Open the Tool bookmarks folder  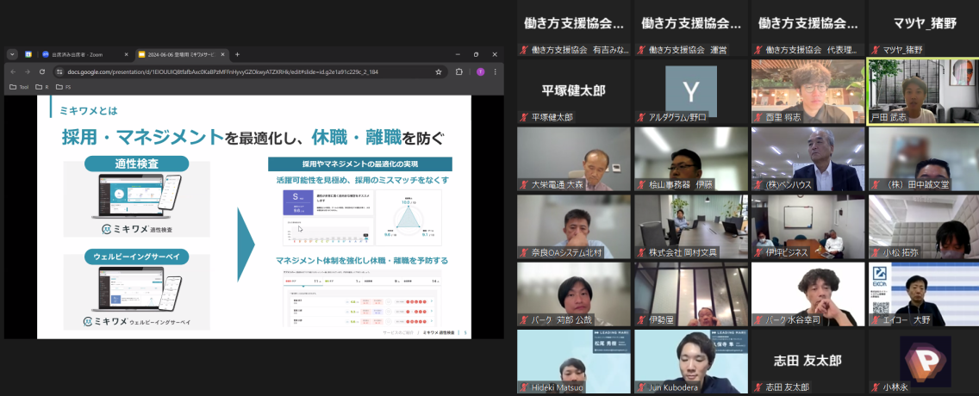(x=19, y=87)
